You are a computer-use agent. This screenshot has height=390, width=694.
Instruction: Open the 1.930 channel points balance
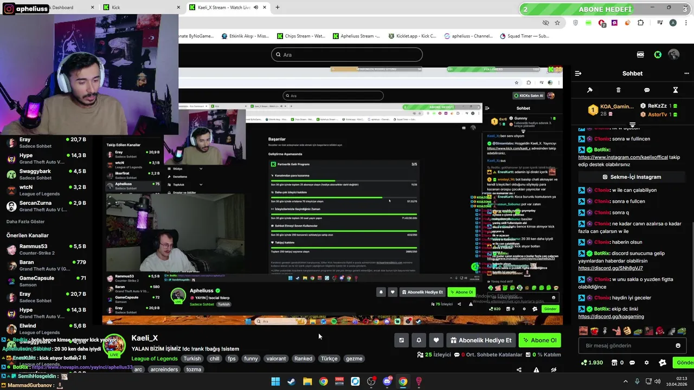click(x=592, y=362)
